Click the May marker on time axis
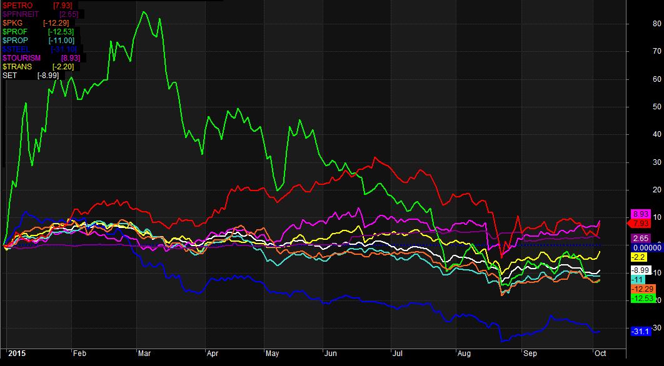The image size is (664, 366). tap(273, 354)
